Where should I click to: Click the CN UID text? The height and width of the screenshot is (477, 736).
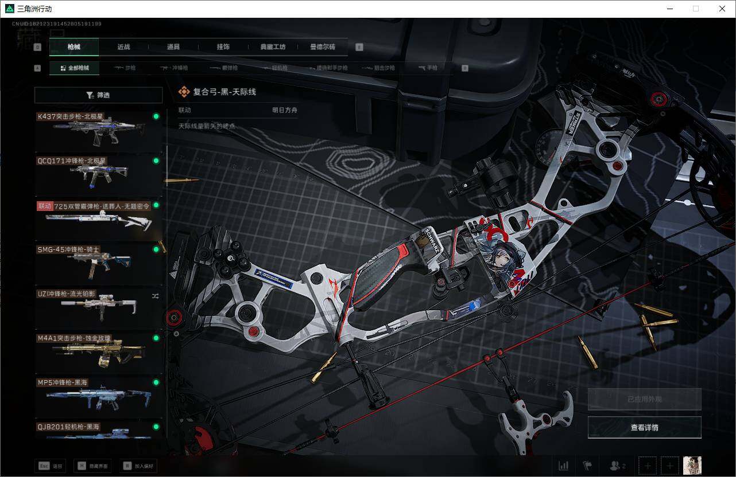point(56,24)
